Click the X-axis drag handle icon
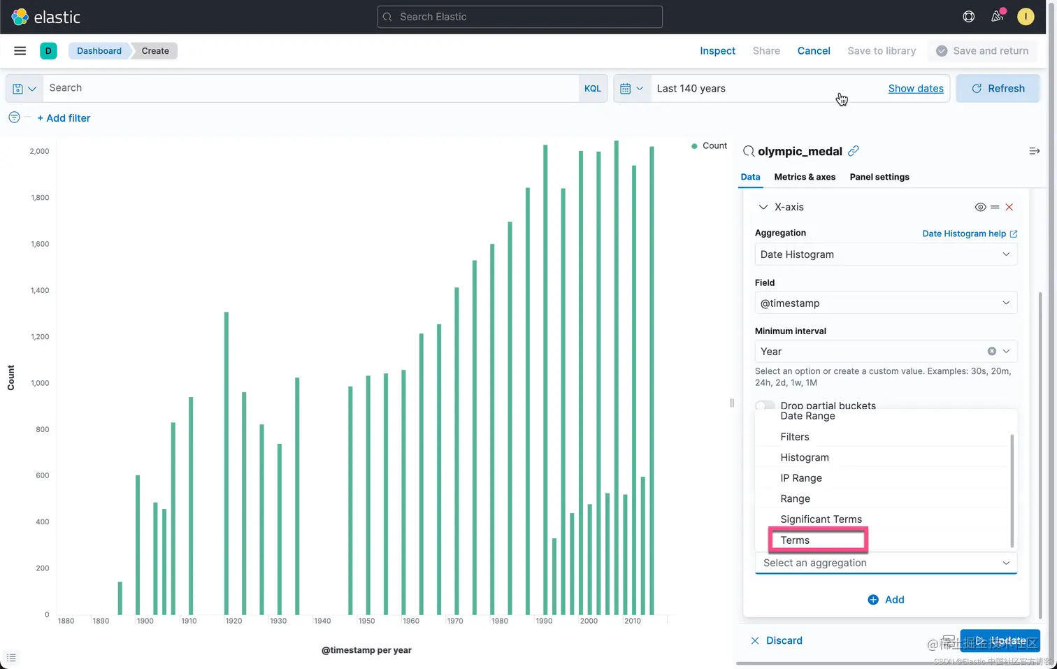 click(x=995, y=207)
